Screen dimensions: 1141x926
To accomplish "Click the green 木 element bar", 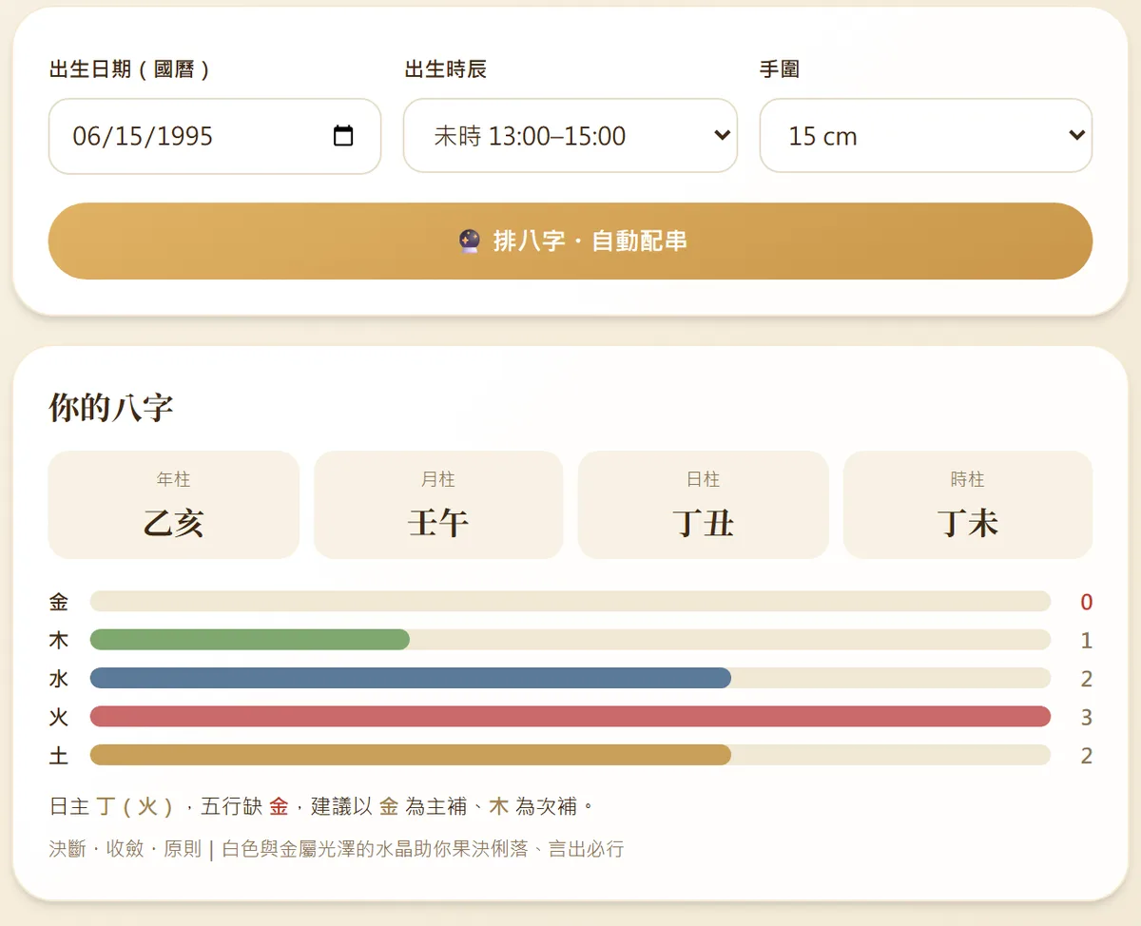I will click(250, 640).
